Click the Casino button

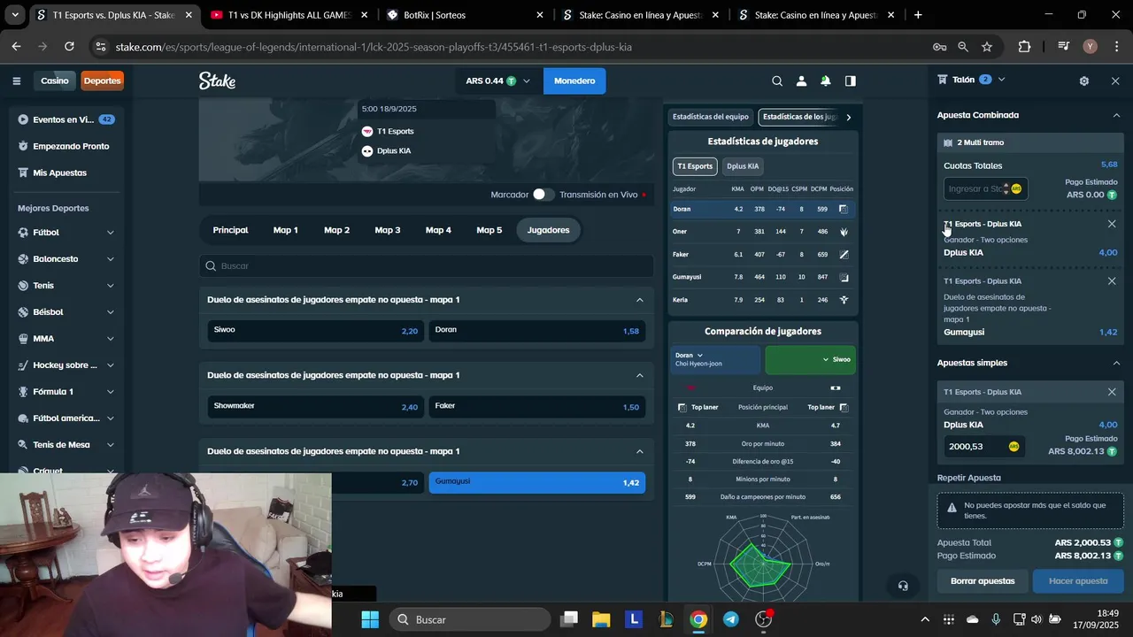click(x=54, y=81)
